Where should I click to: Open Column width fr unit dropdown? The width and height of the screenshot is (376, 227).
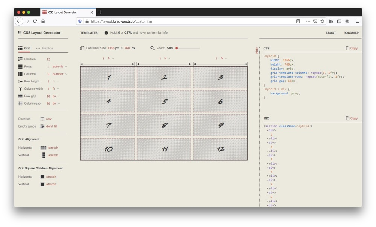click(56, 88)
